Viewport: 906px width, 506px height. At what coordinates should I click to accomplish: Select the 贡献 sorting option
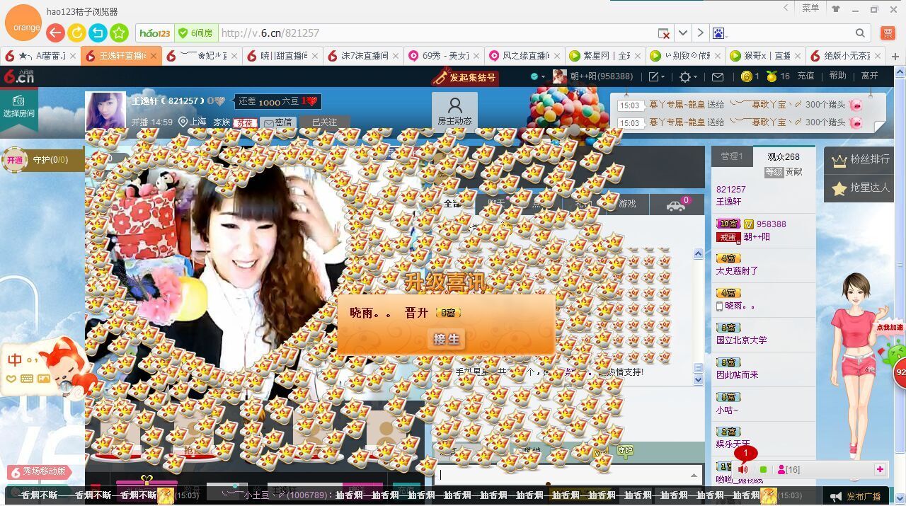coord(793,172)
